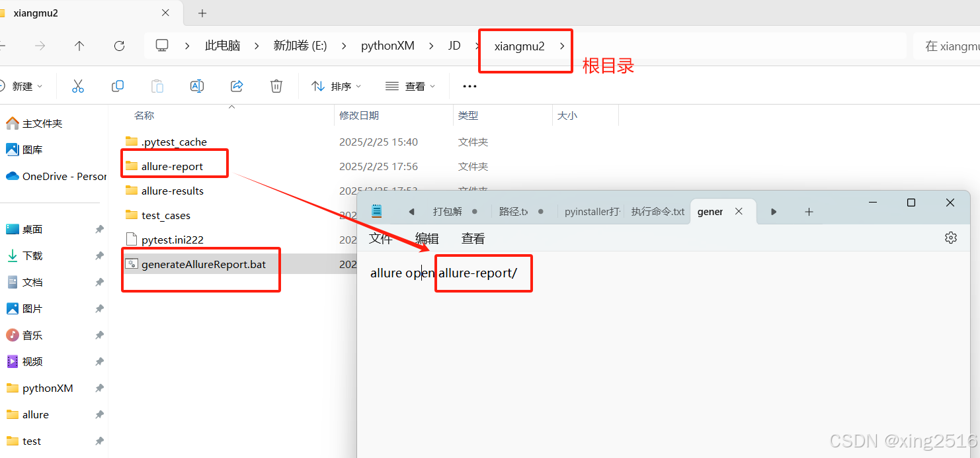Open Notepad 文件 menu

coord(381,238)
